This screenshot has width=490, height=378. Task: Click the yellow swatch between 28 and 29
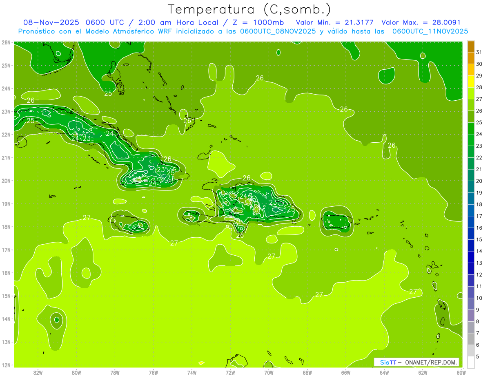click(x=471, y=82)
